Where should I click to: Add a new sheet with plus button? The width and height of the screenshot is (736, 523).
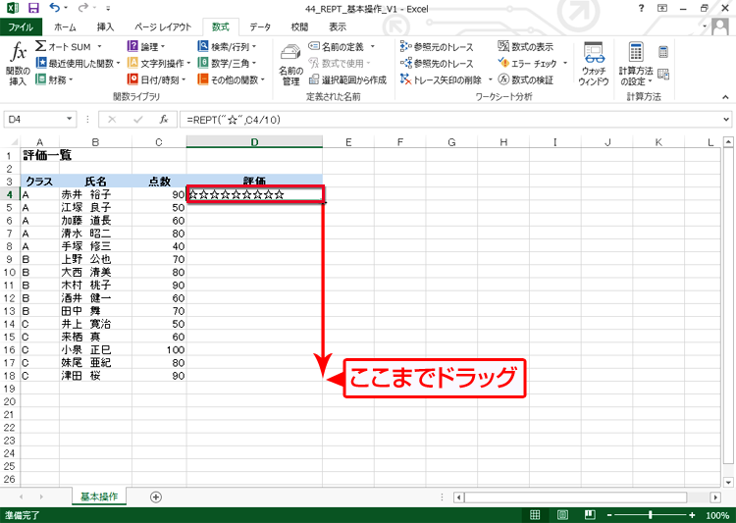[156, 497]
